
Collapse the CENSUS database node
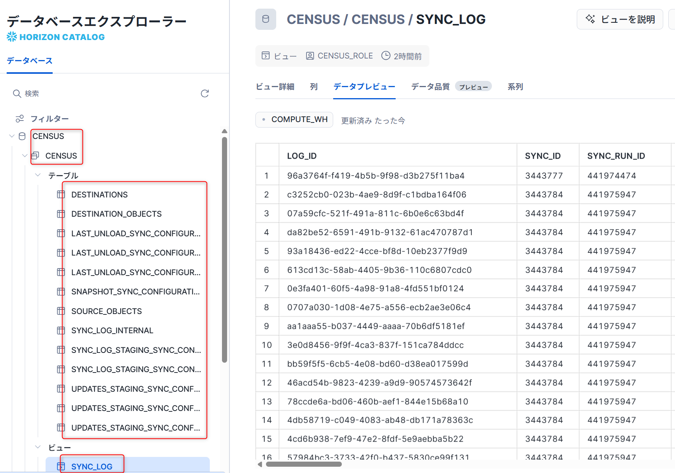click(x=12, y=136)
